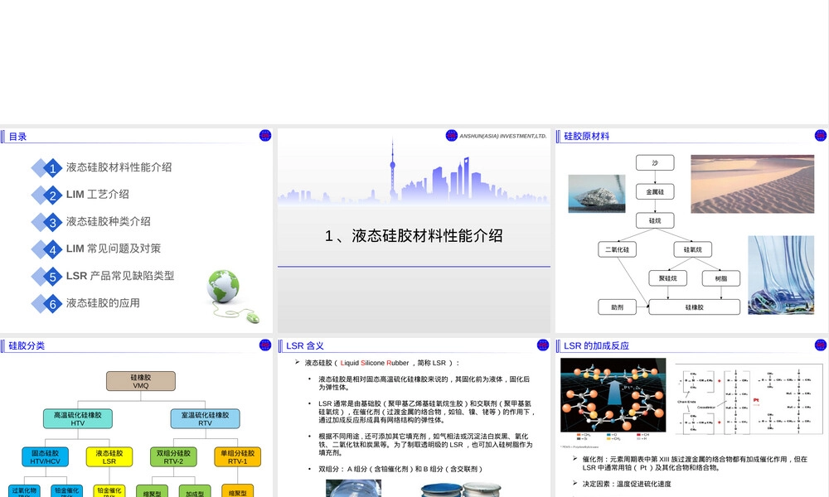Click the desert sand dunes photo

(753, 184)
